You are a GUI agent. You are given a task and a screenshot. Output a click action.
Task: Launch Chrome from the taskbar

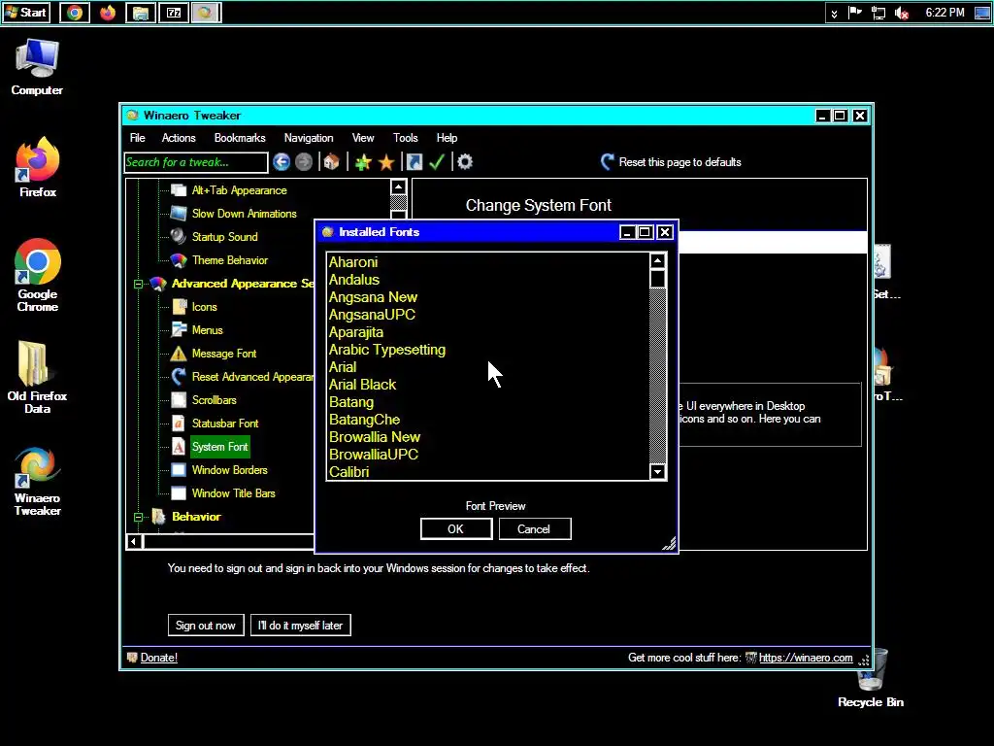tap(75, 13)
